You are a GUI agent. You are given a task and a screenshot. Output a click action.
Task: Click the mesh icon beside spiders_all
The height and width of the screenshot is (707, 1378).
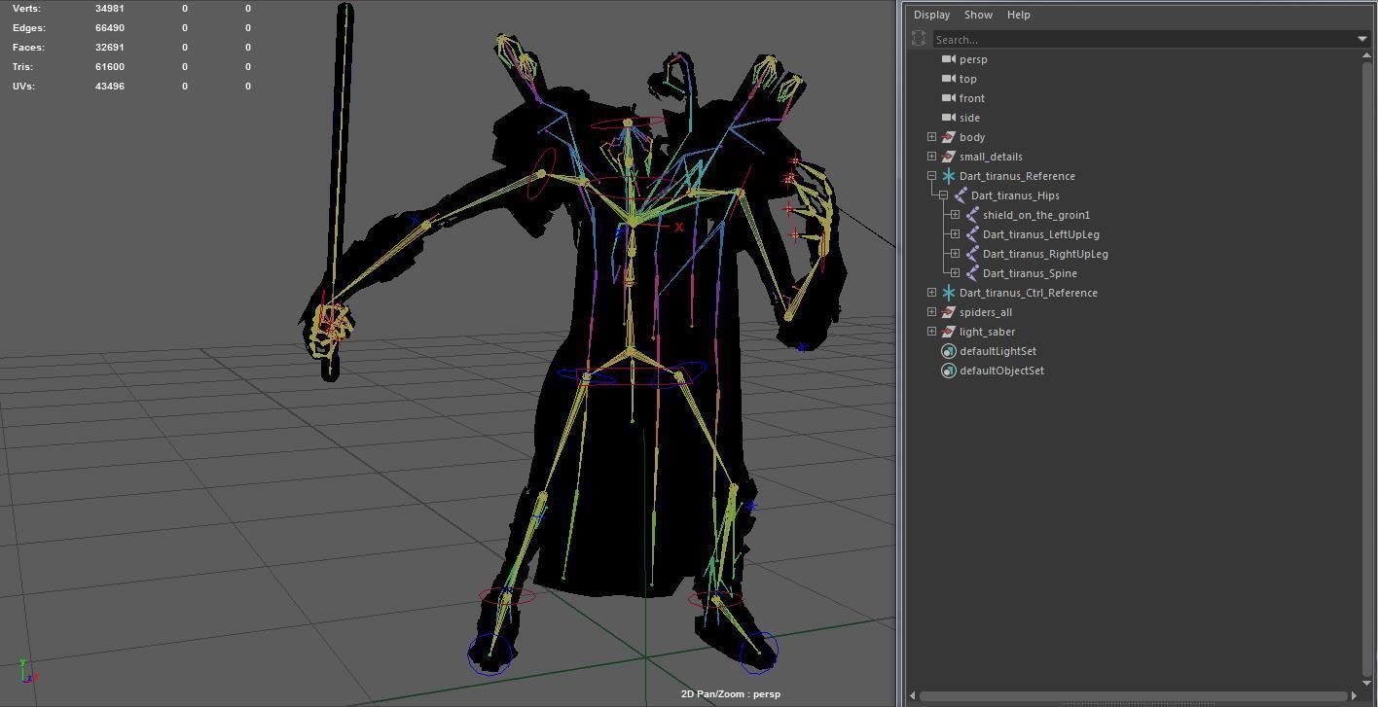tap(948, 312)
